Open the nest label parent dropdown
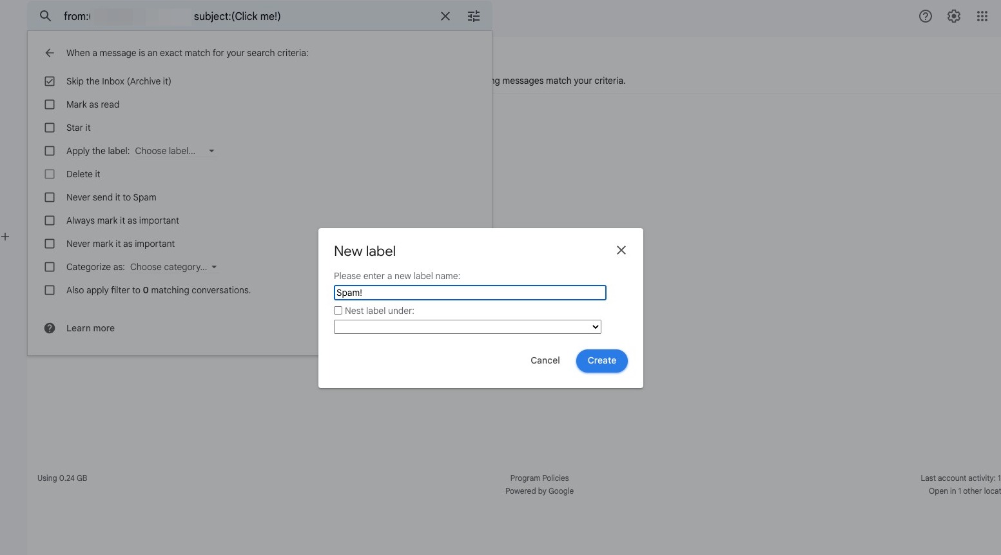 click(467, 327)
